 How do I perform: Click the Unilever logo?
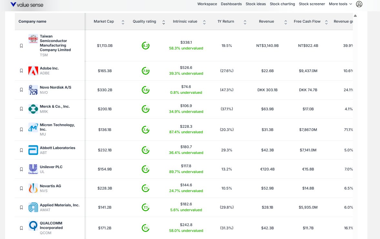pos(33,169)
